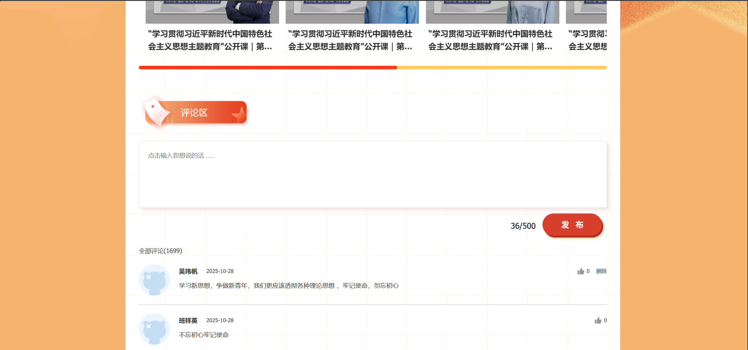This screenshot has height=350, width=748.
Task: Open the first video's title text link
Action: [x=210, y=40]
